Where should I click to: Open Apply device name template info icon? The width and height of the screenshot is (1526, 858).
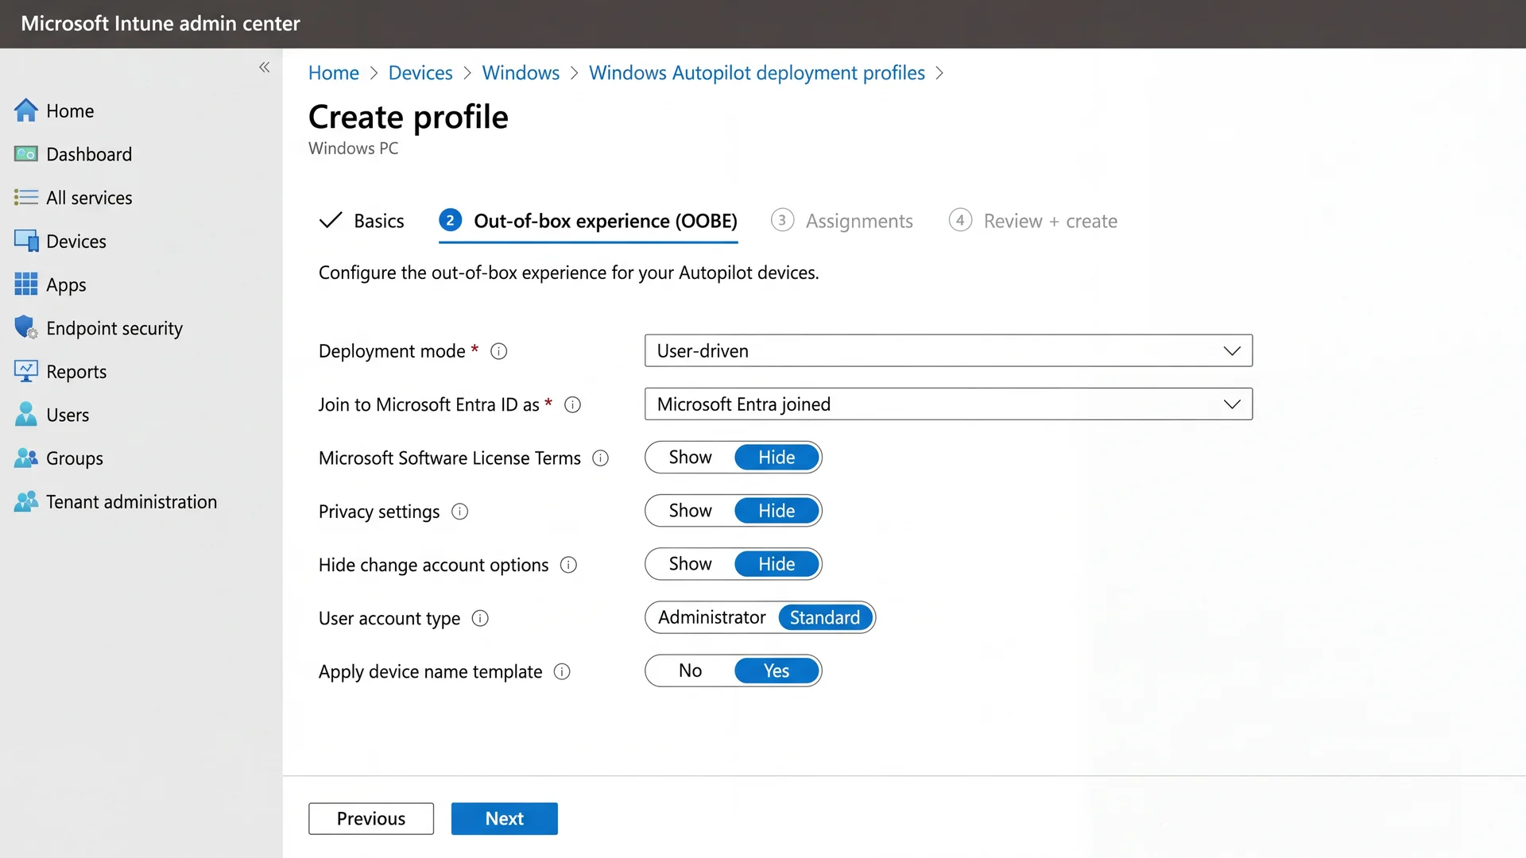[x=562, y=671]
